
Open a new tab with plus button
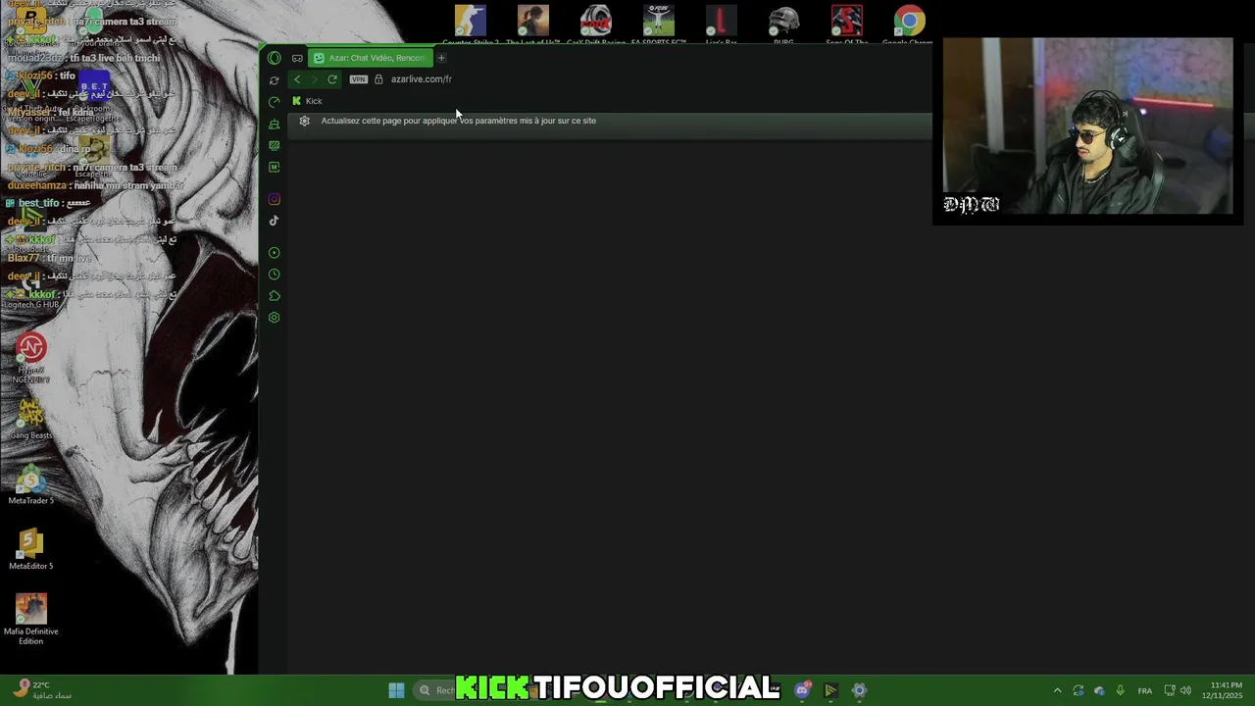(441, 58)
